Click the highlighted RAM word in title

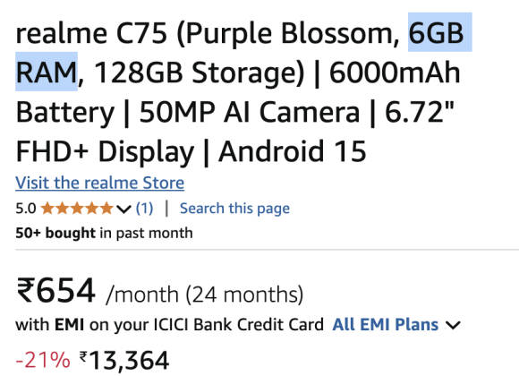(46, 73)
